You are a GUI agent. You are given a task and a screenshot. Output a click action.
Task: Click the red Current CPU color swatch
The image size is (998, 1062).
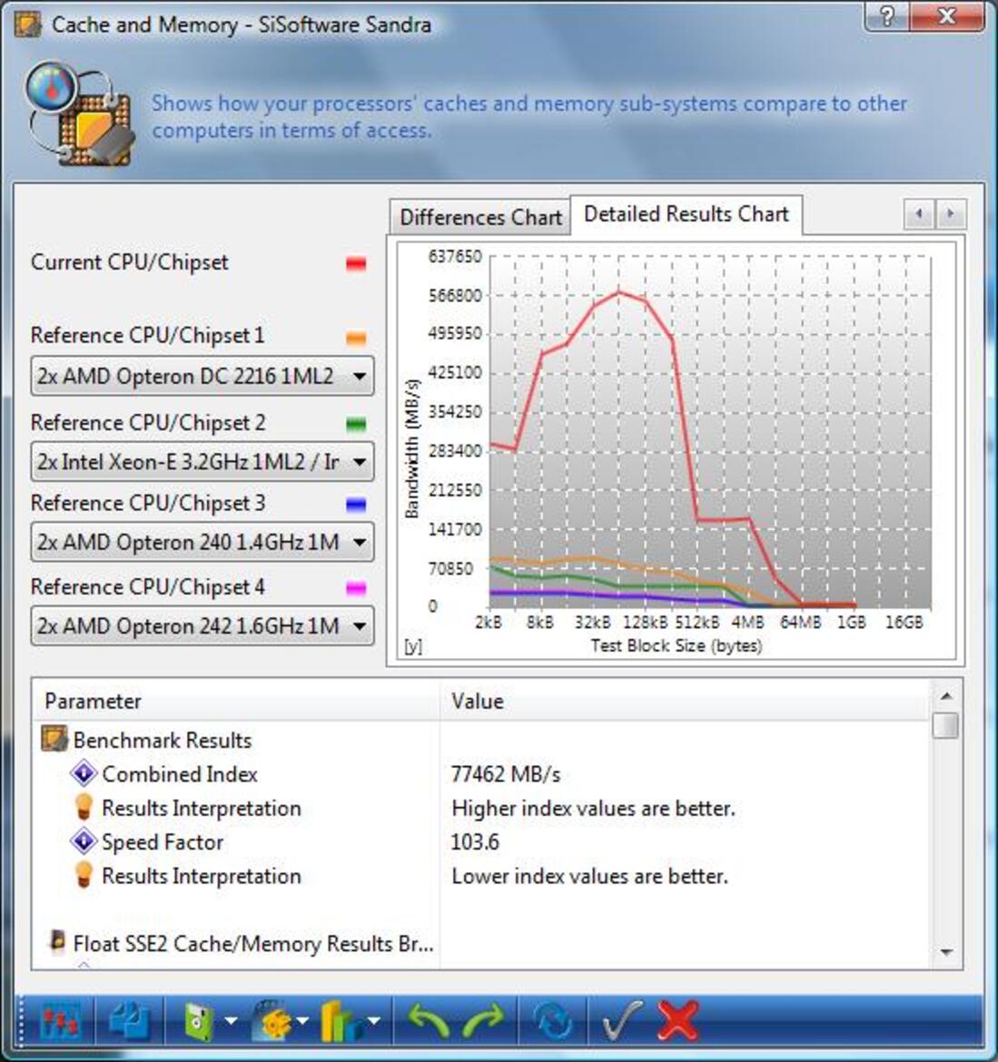click(356, 264)
